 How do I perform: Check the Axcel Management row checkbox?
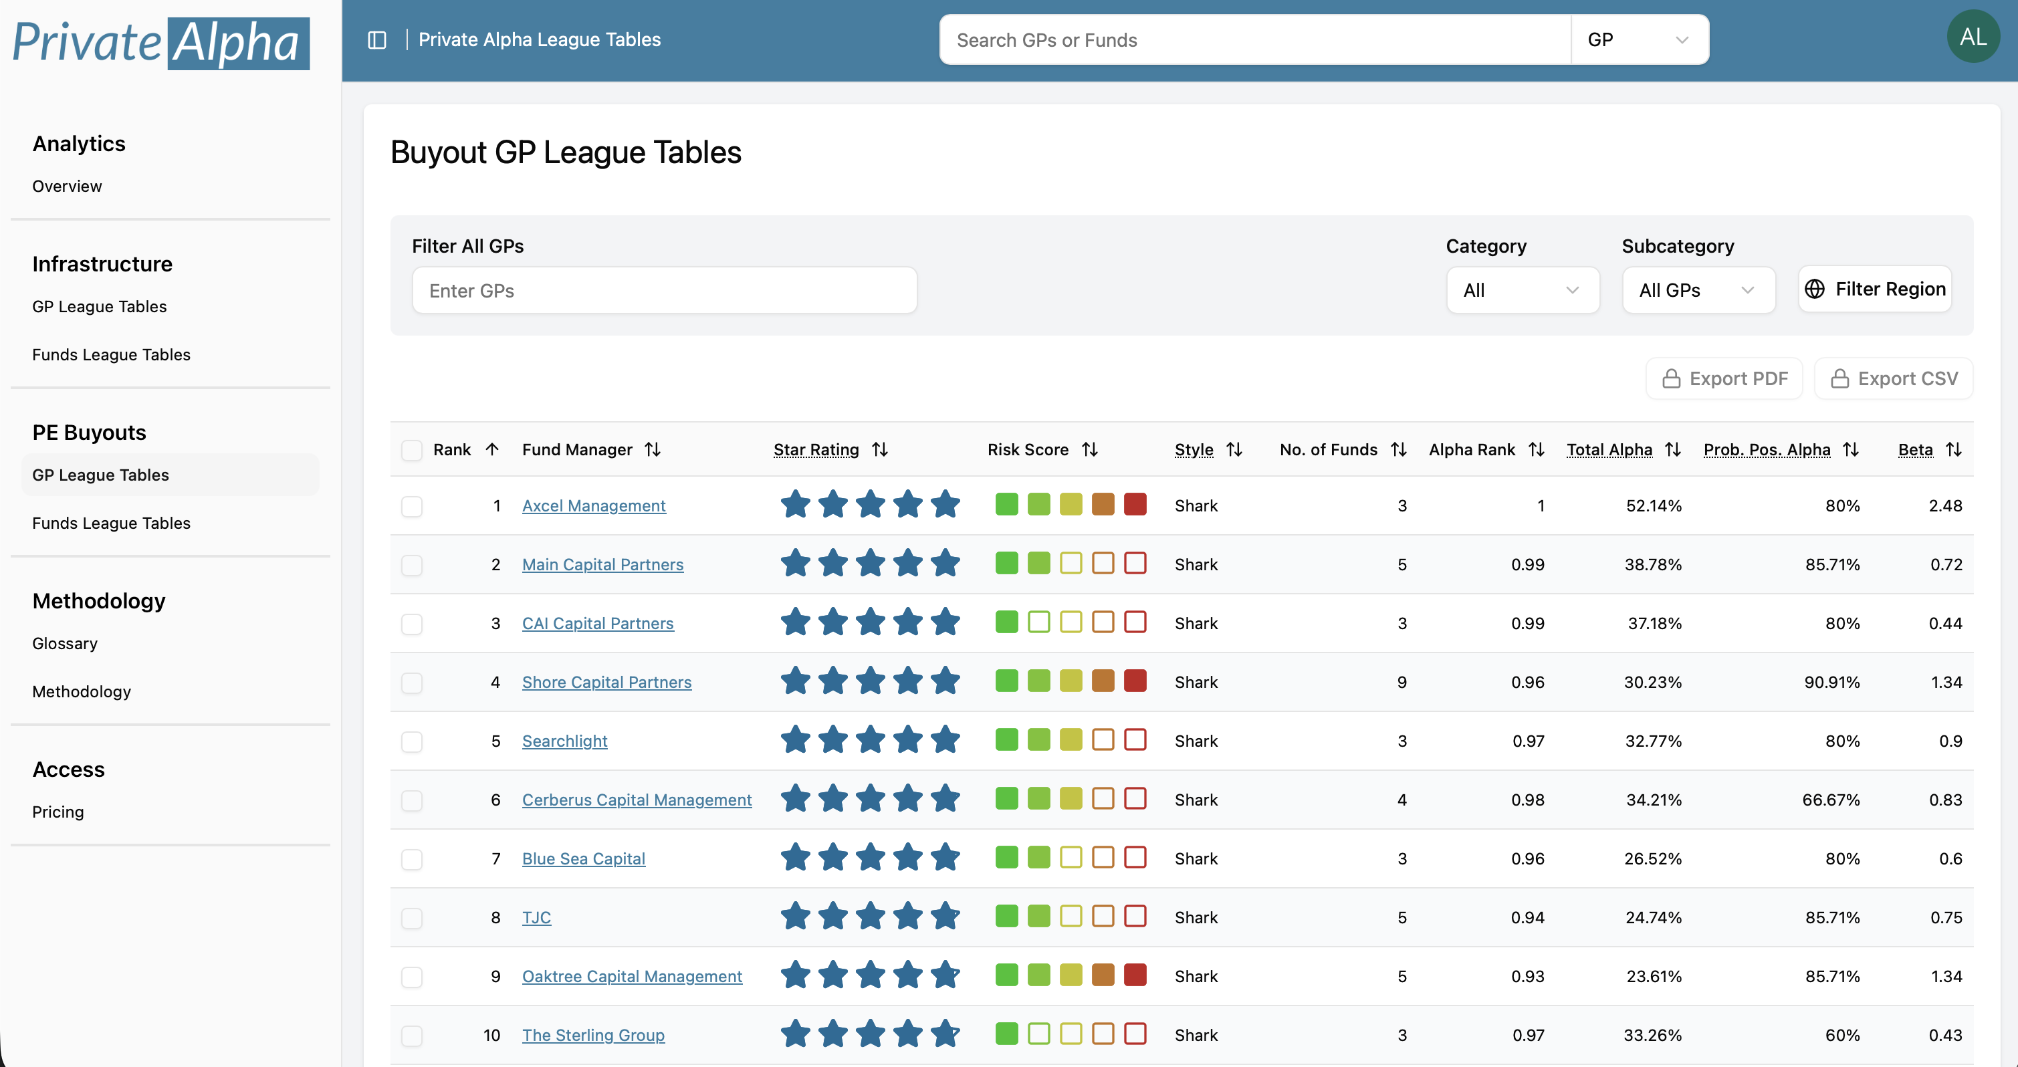coord(412,506)
